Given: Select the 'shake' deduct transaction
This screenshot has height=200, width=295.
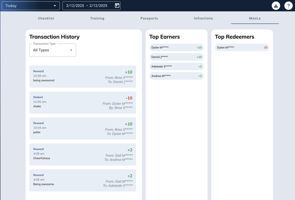Looking at the screenshot, I should tap(83, 103).
